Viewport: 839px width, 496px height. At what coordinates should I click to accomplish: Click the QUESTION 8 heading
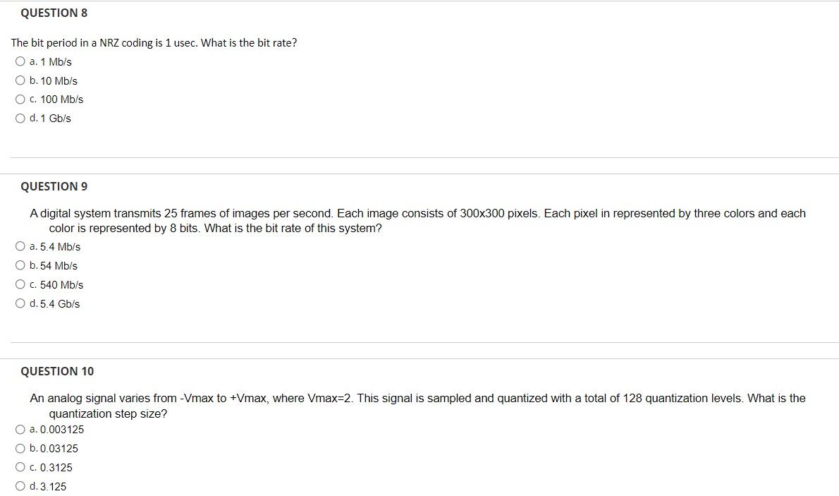coord(54,12)
